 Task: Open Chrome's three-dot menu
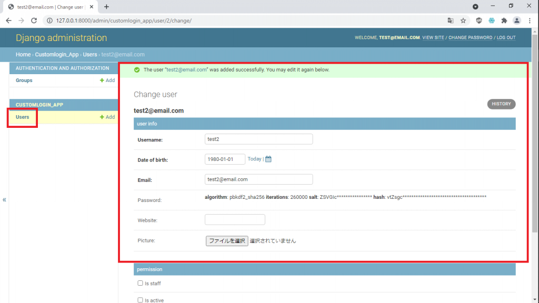[x=530, y=21]
